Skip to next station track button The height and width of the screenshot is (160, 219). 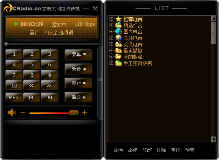[x=49, y=97]
